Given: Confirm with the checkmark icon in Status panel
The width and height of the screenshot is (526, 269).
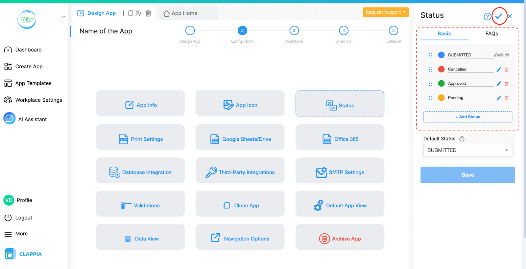Looking at the screenshot, I should [x=499, y=16].
